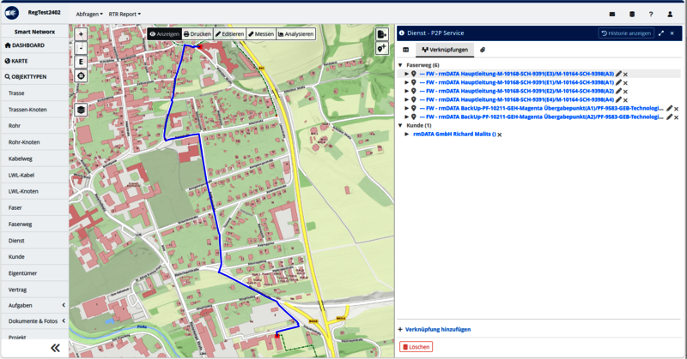Zoom in on the map
687x359 pixels.
tap(81, 35)
